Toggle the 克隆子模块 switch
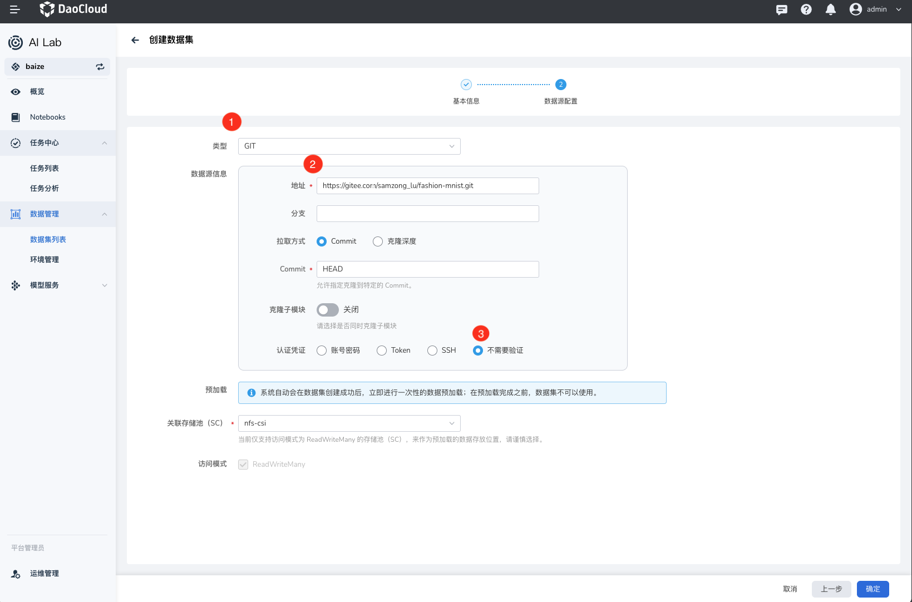 pyautogui.click(x=328, y=310)
